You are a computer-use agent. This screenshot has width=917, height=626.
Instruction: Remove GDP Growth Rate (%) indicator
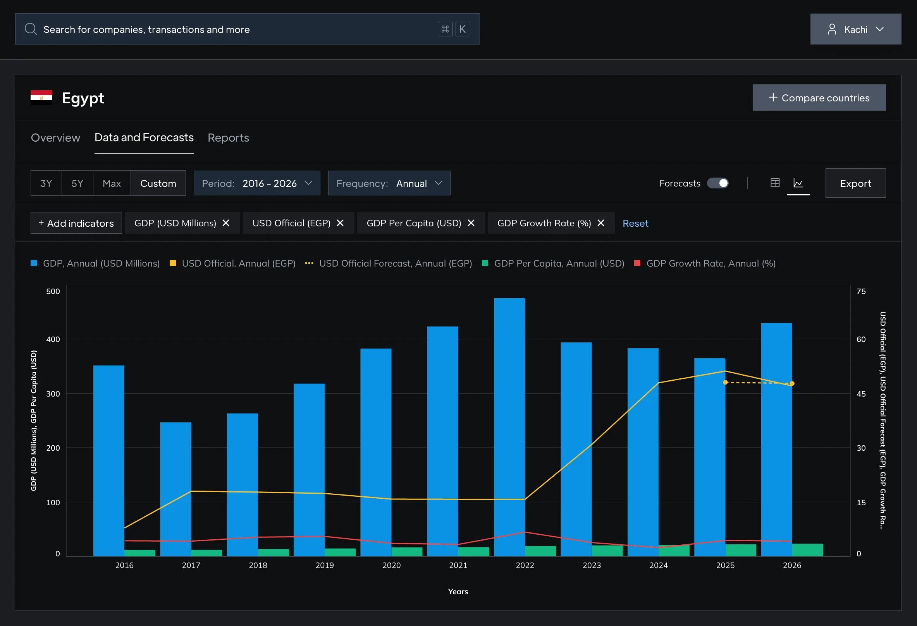(600, 223)
